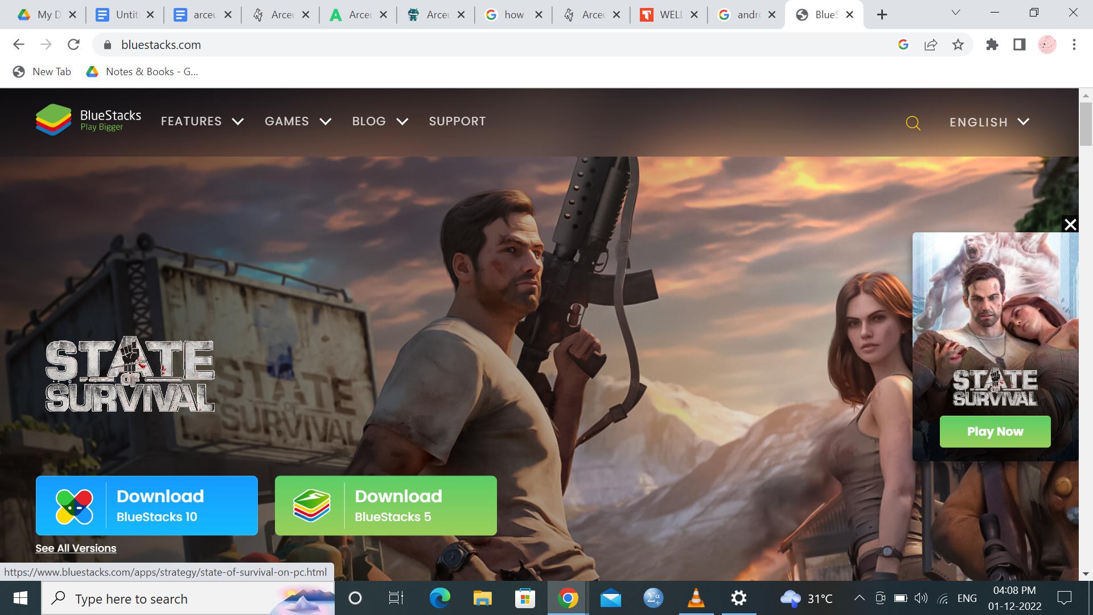Open the ENGLISH language dropdown

989,122
